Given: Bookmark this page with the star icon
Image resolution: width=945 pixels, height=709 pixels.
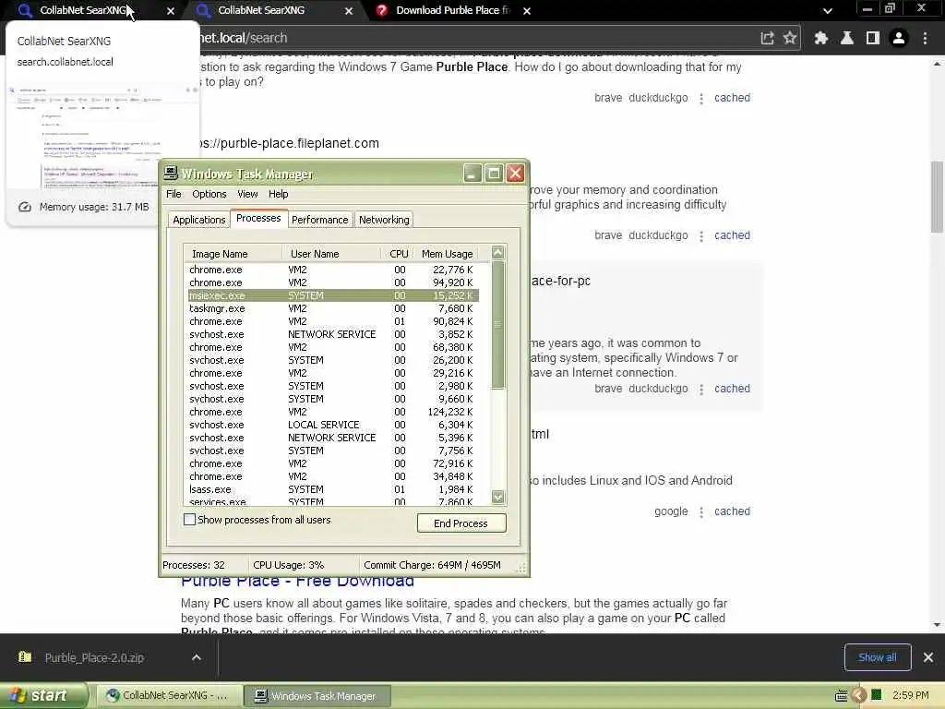Looking at the screenshot, I should 790,38.
